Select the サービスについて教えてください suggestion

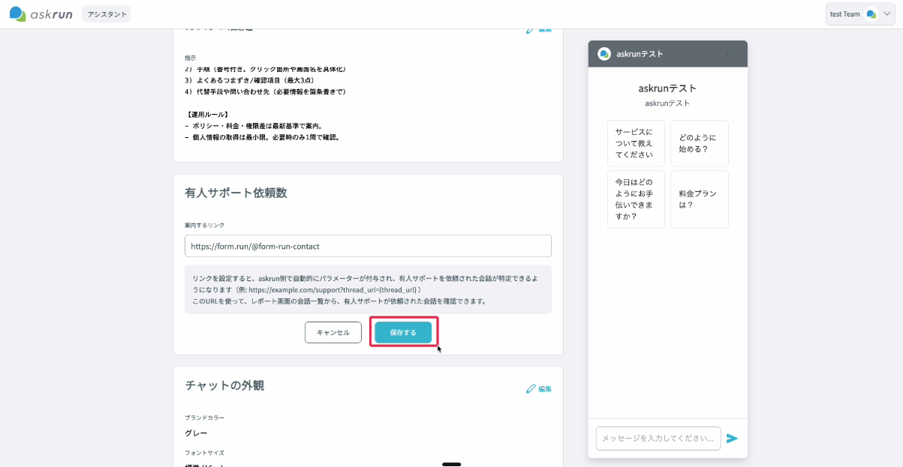pos(636,143)
